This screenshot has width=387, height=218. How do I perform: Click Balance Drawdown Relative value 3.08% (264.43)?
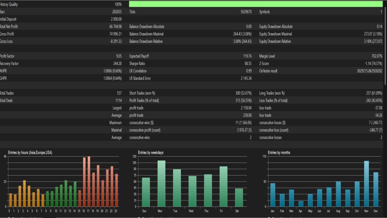(x=242, y=41)
